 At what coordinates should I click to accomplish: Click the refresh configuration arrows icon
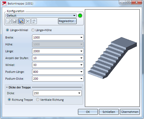click(34, 21)
